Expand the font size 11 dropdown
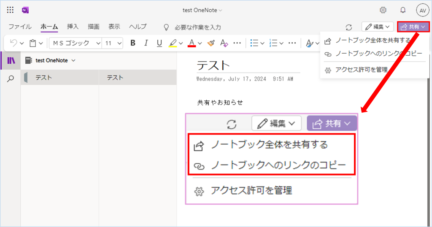This screenshot has width=432, height=227. tap(113, 43)
